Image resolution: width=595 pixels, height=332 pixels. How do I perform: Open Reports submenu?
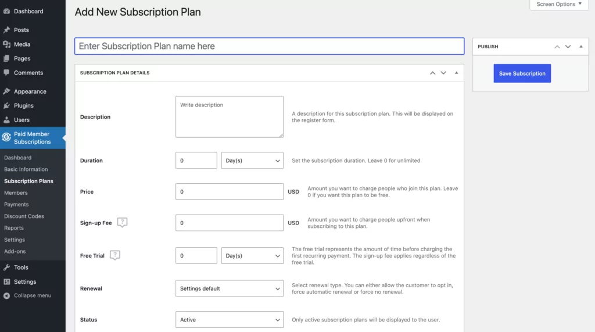coord(14,228)
